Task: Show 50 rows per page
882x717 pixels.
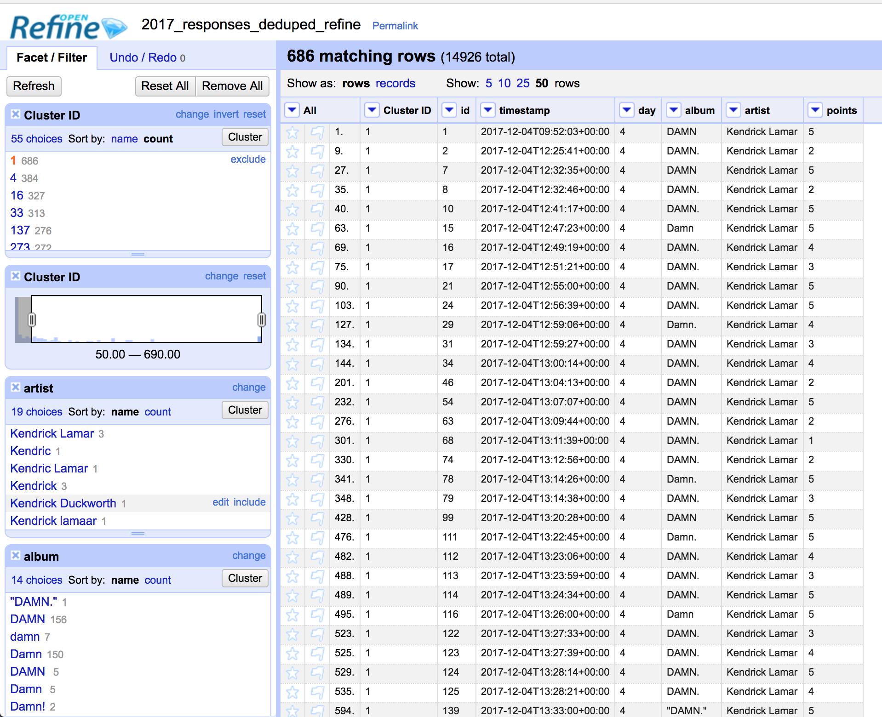Action: point(542,83)
